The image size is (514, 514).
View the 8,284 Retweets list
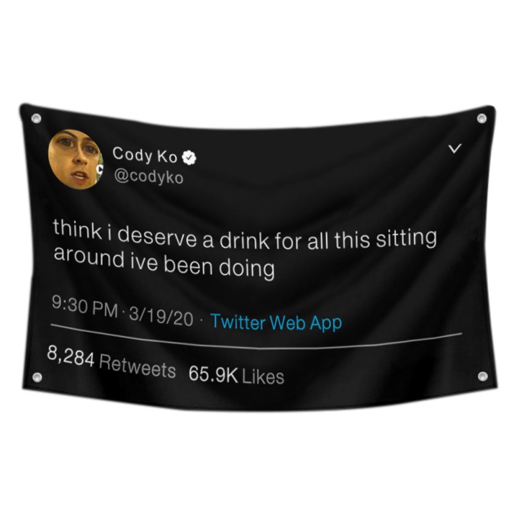coord(111,362)
